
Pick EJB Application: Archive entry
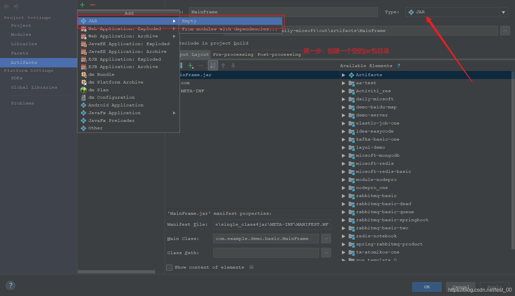click(128, 67)
